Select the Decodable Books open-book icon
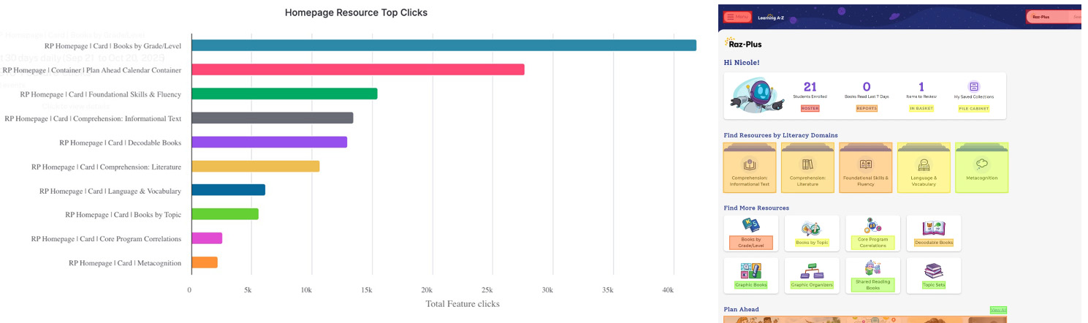 933,228
